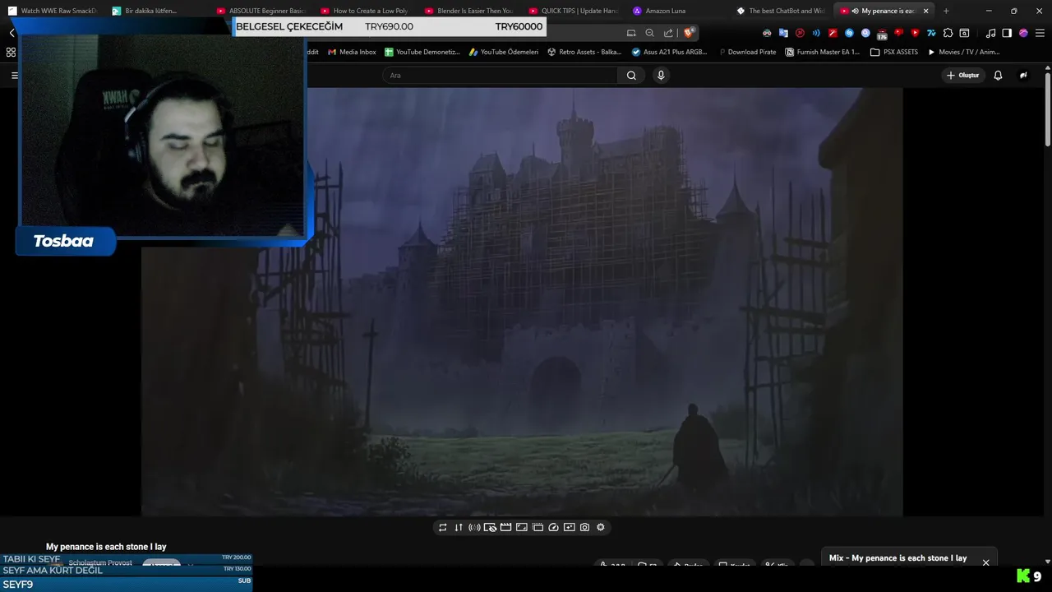
Task: Open the Asus A21 Plus ARGB bookmark
Action: (x=670, y=52)
